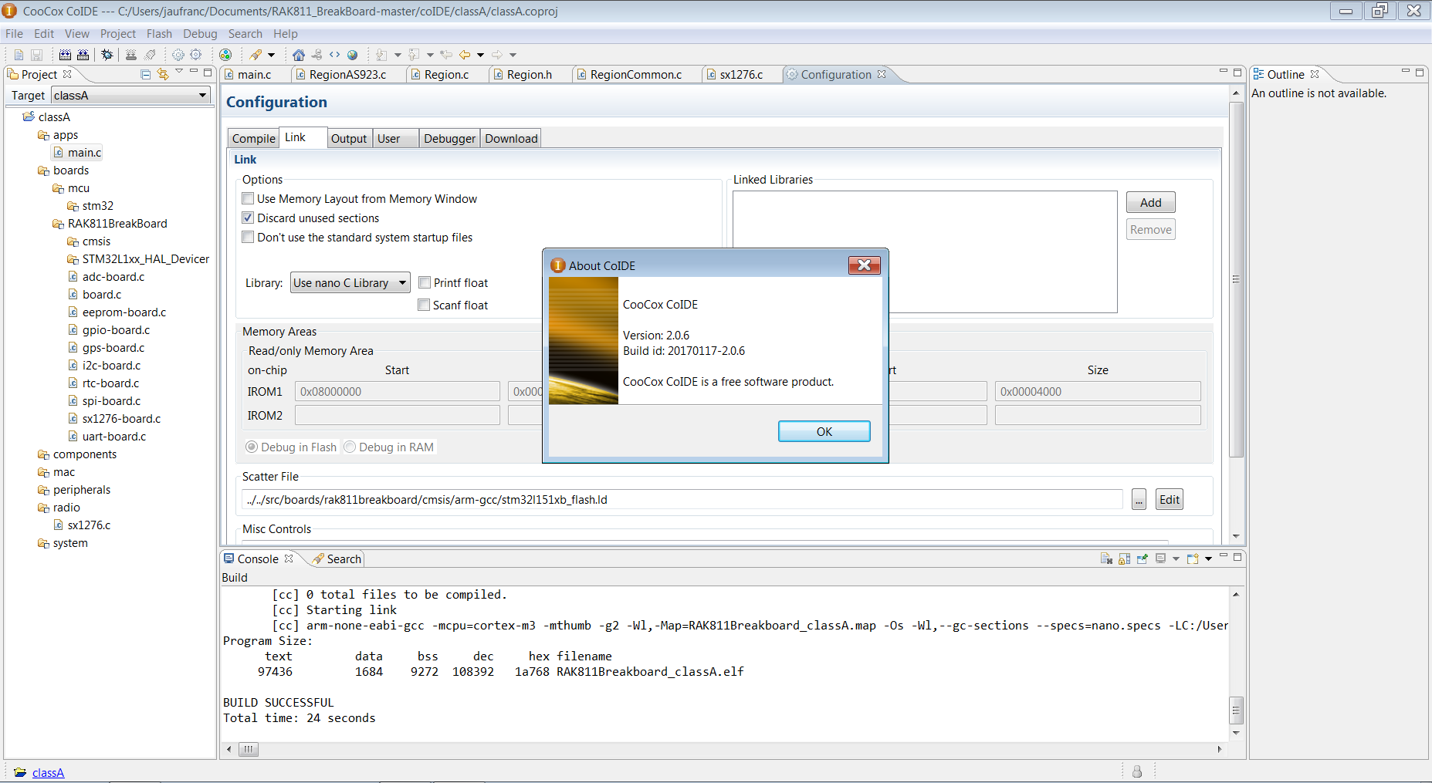Click the IROM1 Start address field

click(397, 392)
